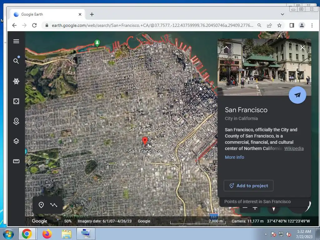This screenshot has height=240, width=320.
Task: Open File Explorer from taskbar
Action: 67,234
